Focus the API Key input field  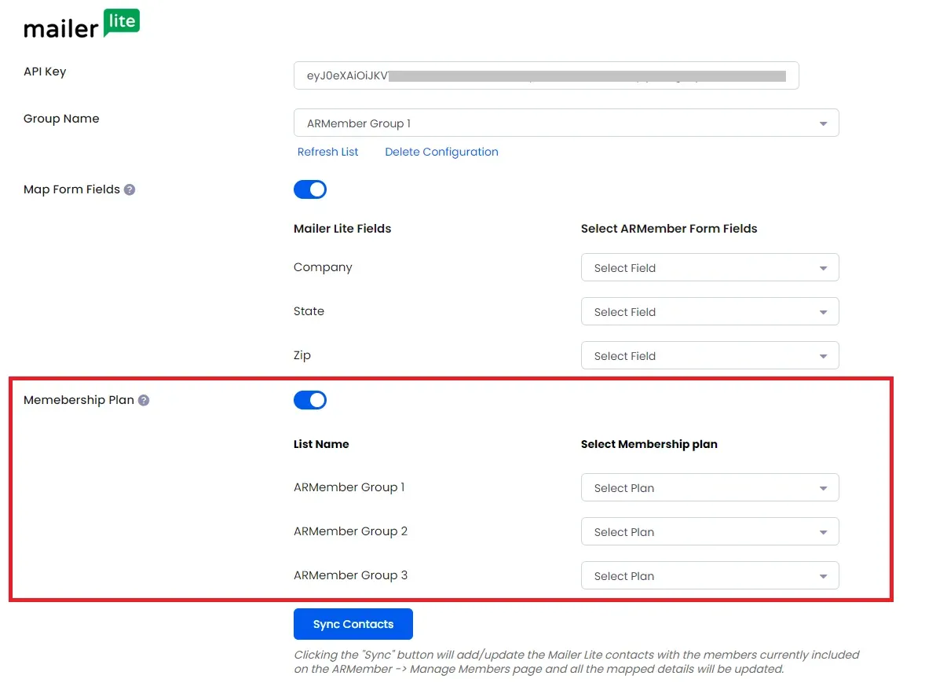[547, 75]
